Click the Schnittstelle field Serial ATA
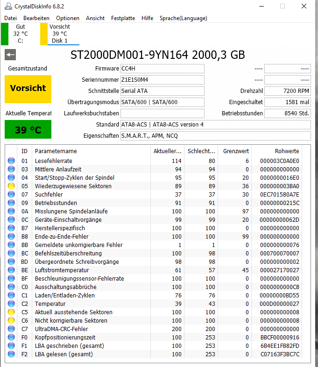This screenshot has height=367, width=318. tap(163, 91)
